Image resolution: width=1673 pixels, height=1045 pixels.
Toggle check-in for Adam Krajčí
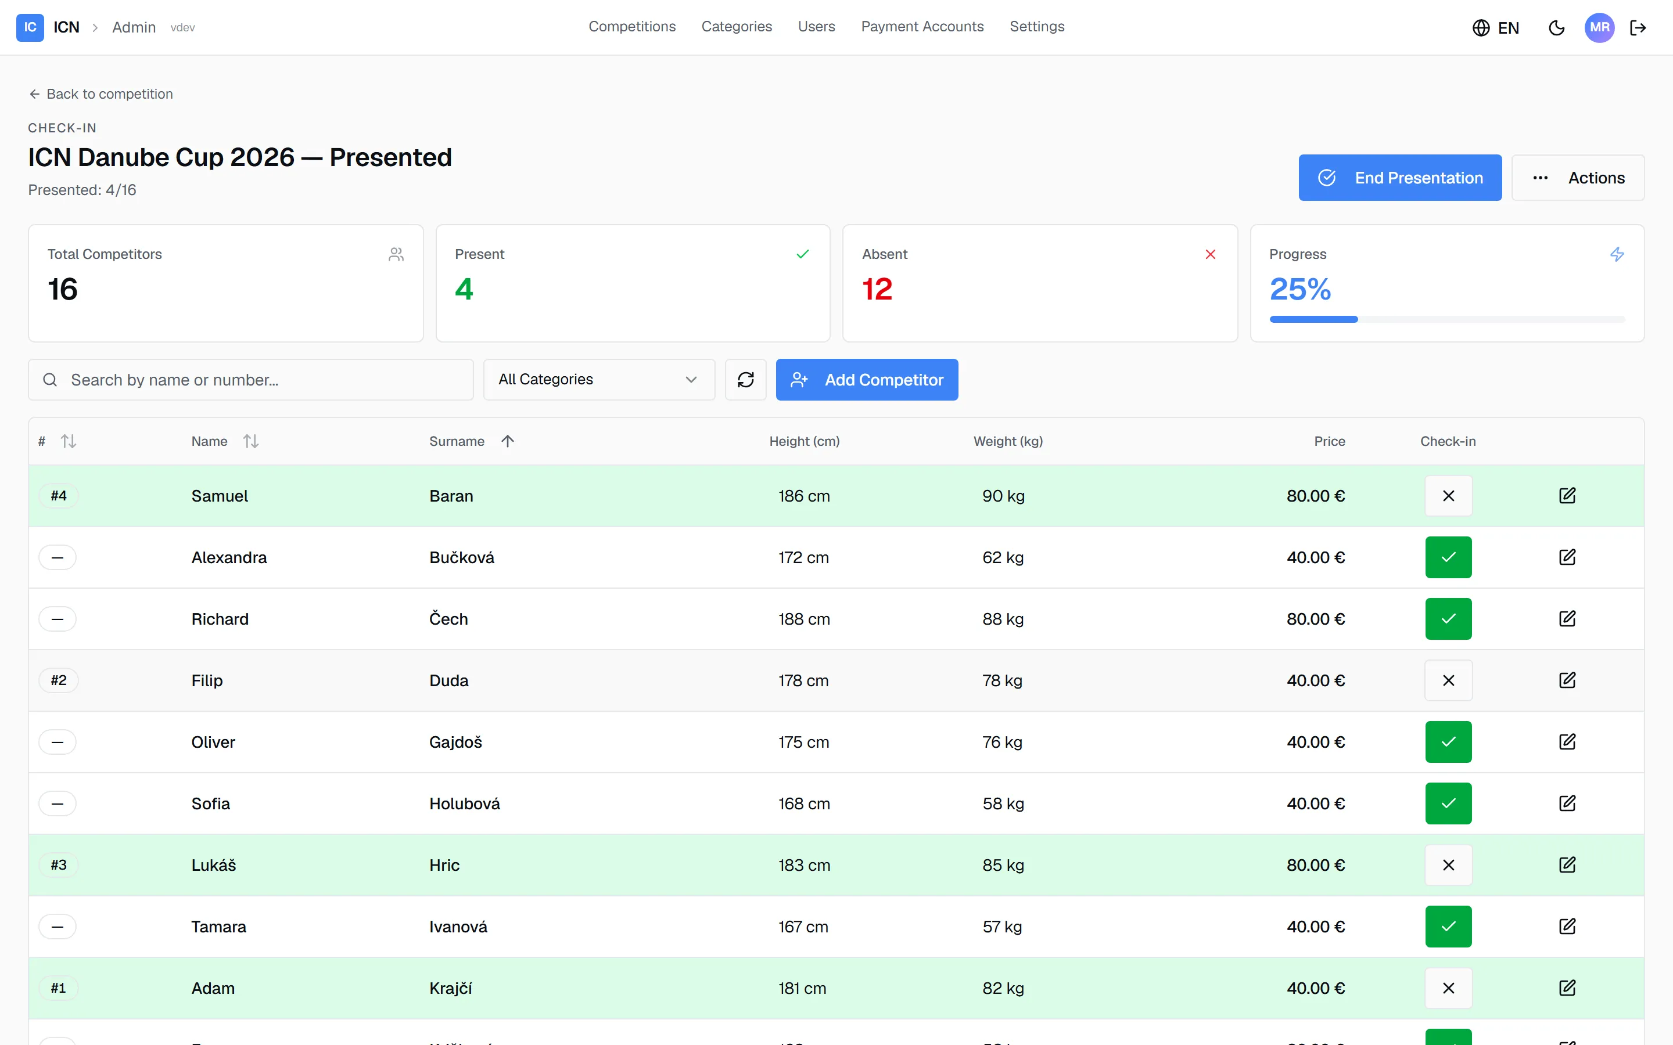pyautogui.click(x=1448, y=988)
